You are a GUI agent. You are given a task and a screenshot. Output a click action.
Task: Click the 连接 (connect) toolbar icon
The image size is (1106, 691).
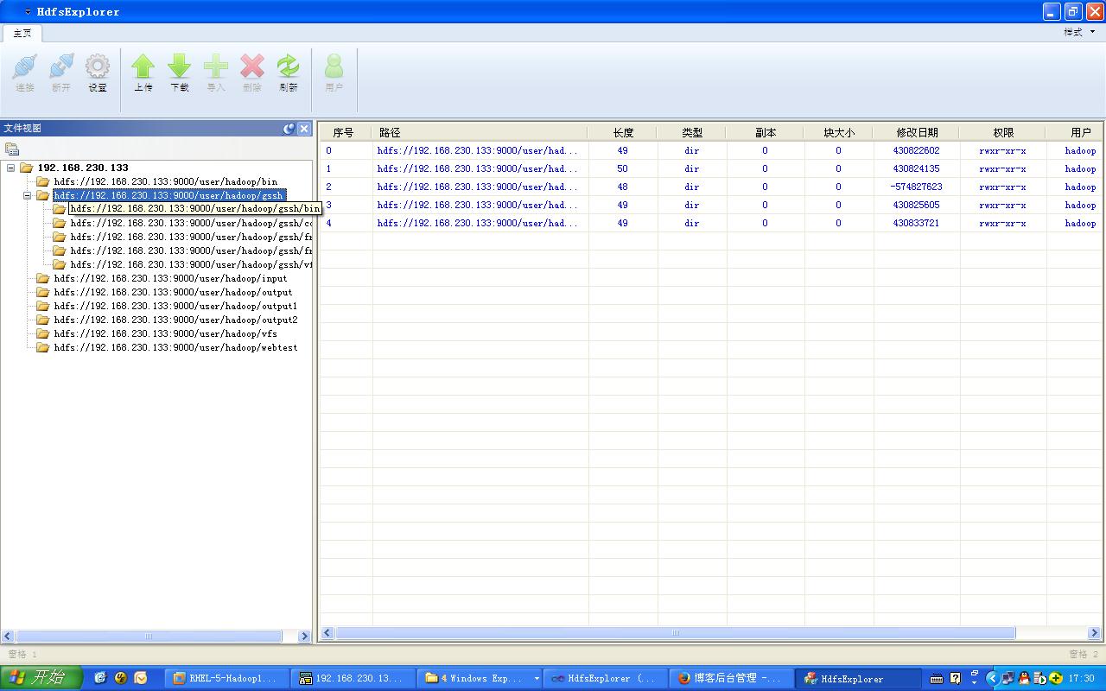tap(25, 73)
